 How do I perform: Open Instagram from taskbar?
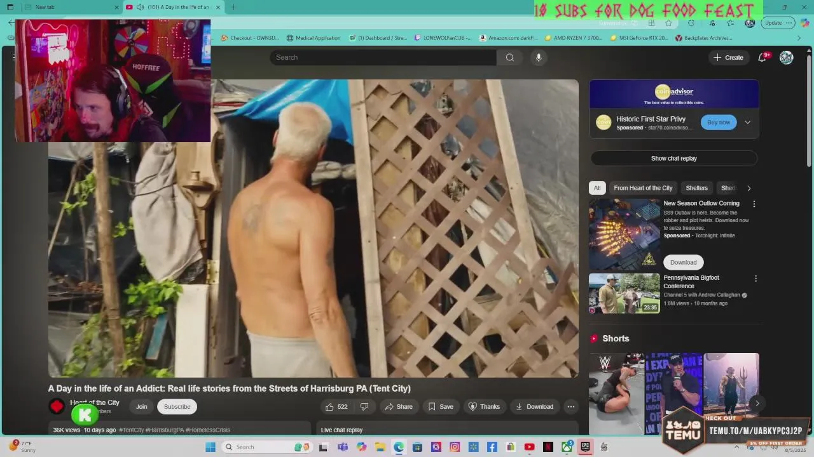tap(455, 447)
